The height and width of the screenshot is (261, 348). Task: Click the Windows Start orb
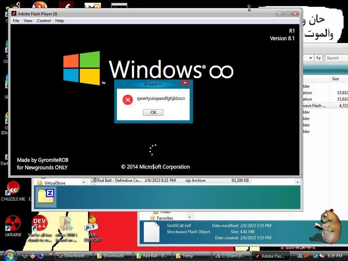tap(10, 255)
